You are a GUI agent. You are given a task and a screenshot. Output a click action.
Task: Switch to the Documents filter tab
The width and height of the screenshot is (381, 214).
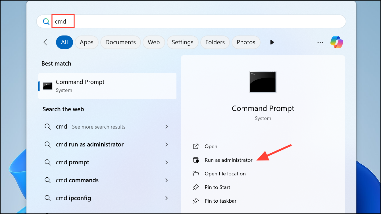(120, 42)
